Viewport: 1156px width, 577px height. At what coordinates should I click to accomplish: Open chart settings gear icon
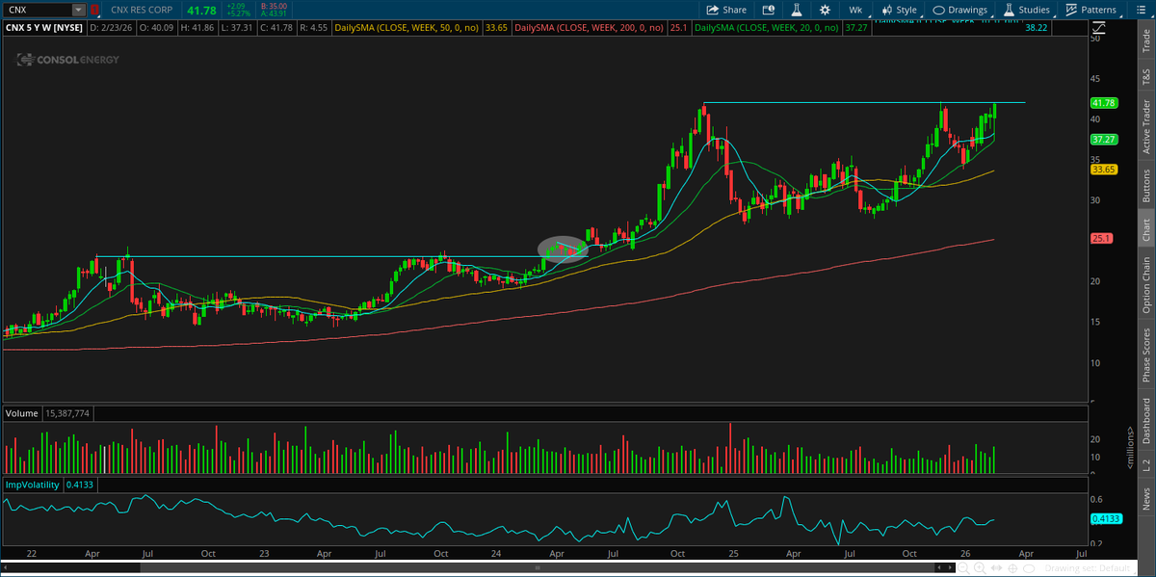(x=826, y=10)
